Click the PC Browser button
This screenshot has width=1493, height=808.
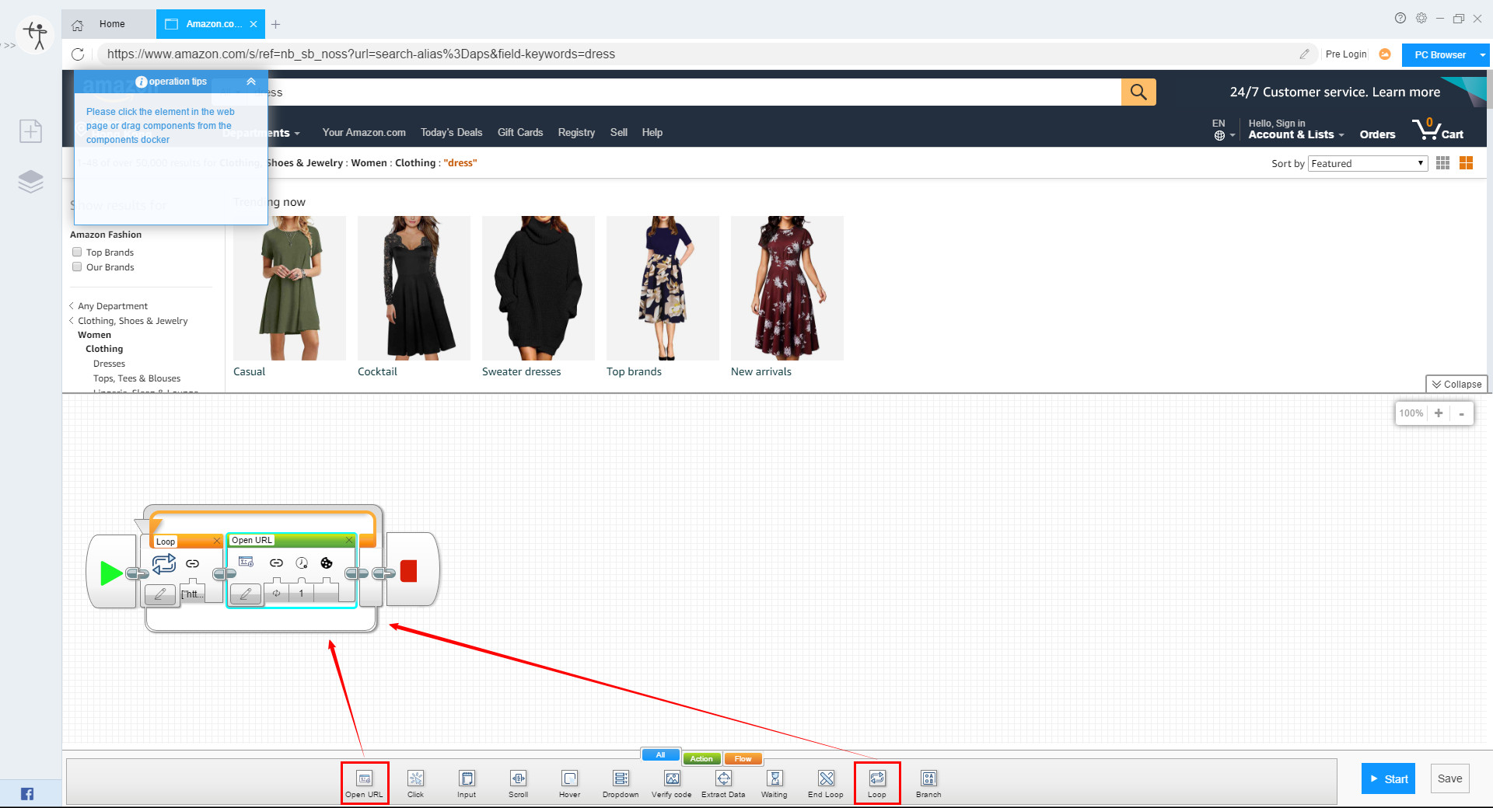coord(1439,55)
